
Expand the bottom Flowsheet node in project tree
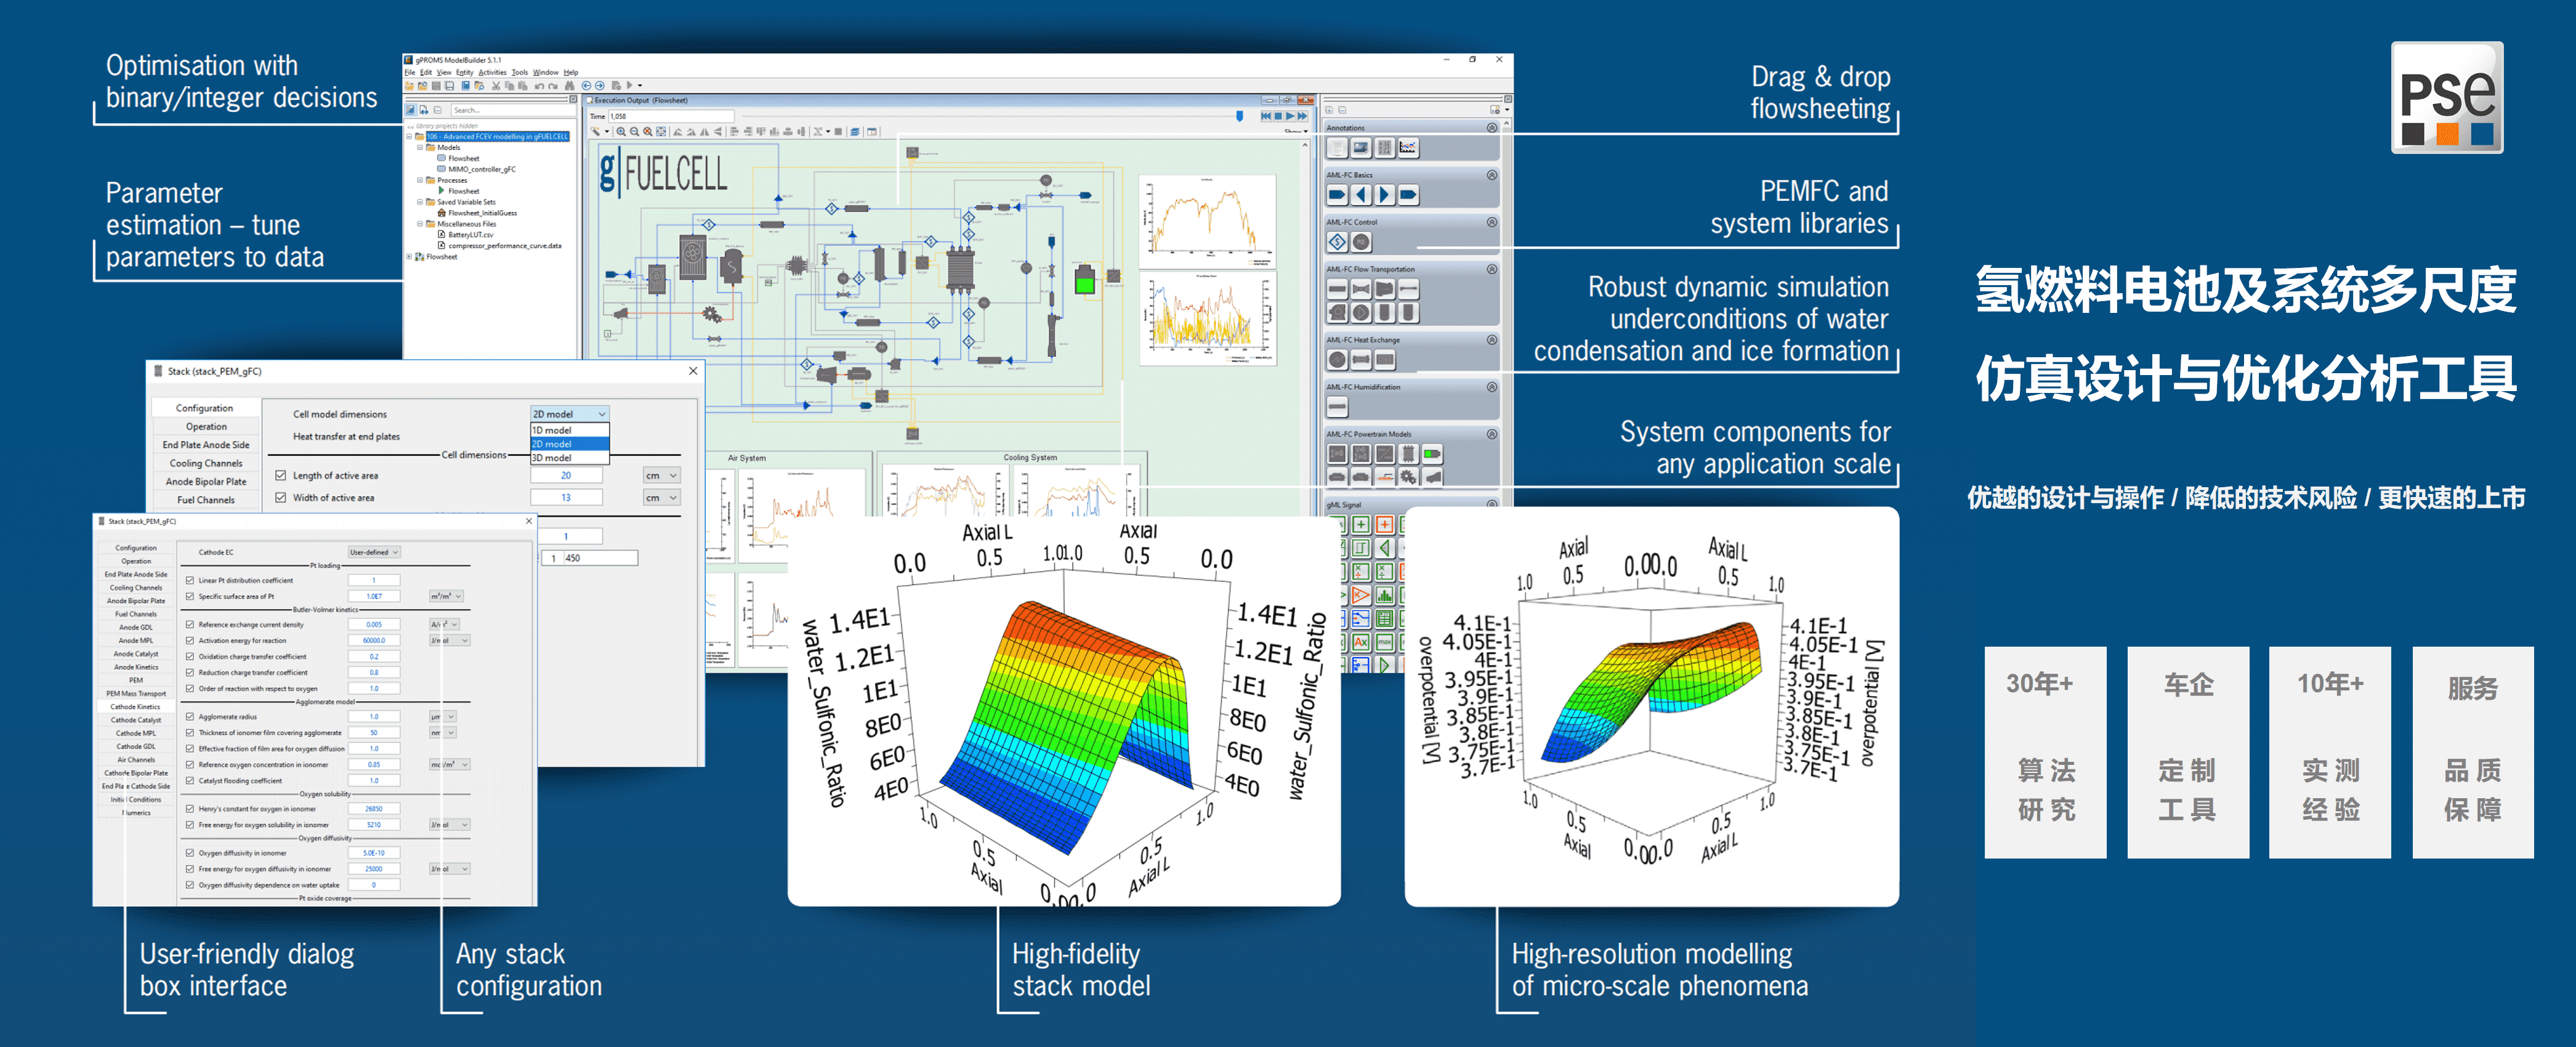tap(409, 257)
